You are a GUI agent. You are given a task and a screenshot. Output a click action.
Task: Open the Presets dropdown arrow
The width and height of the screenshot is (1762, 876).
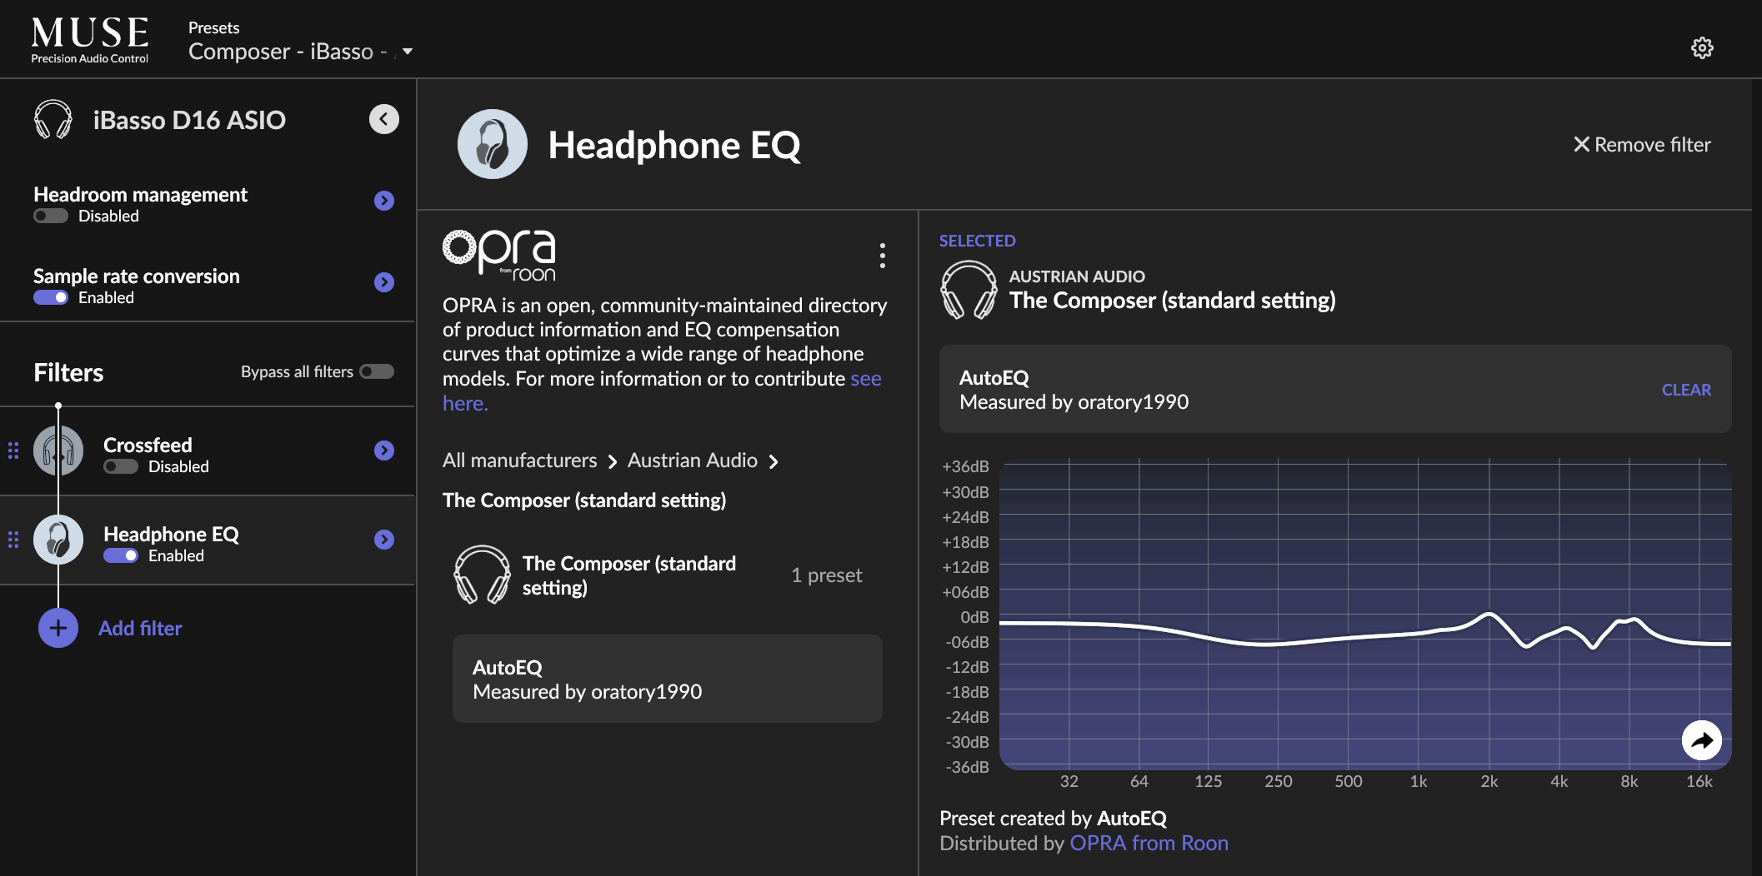tap(408, 52)
